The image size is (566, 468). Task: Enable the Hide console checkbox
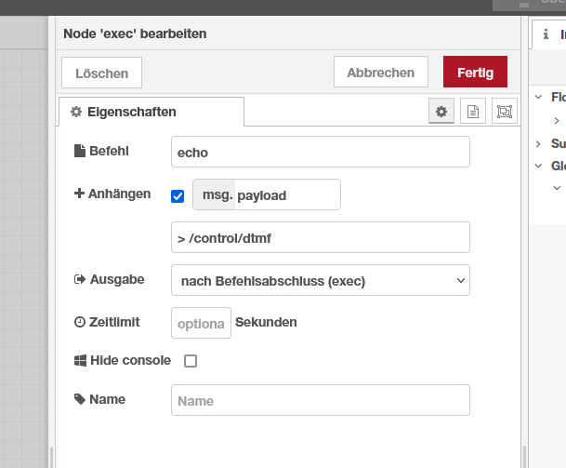pyautogui.click(x=191, y=361)
